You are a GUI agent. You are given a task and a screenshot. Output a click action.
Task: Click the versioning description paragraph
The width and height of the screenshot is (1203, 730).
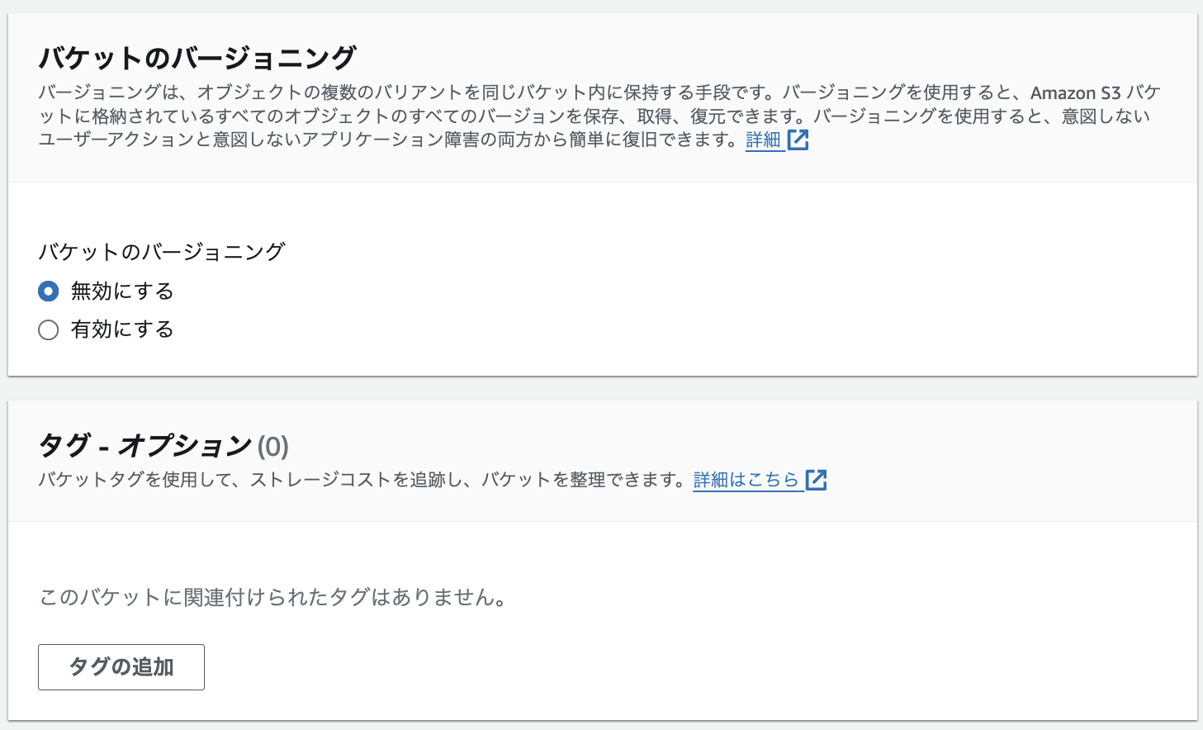[x=578, y=116]
